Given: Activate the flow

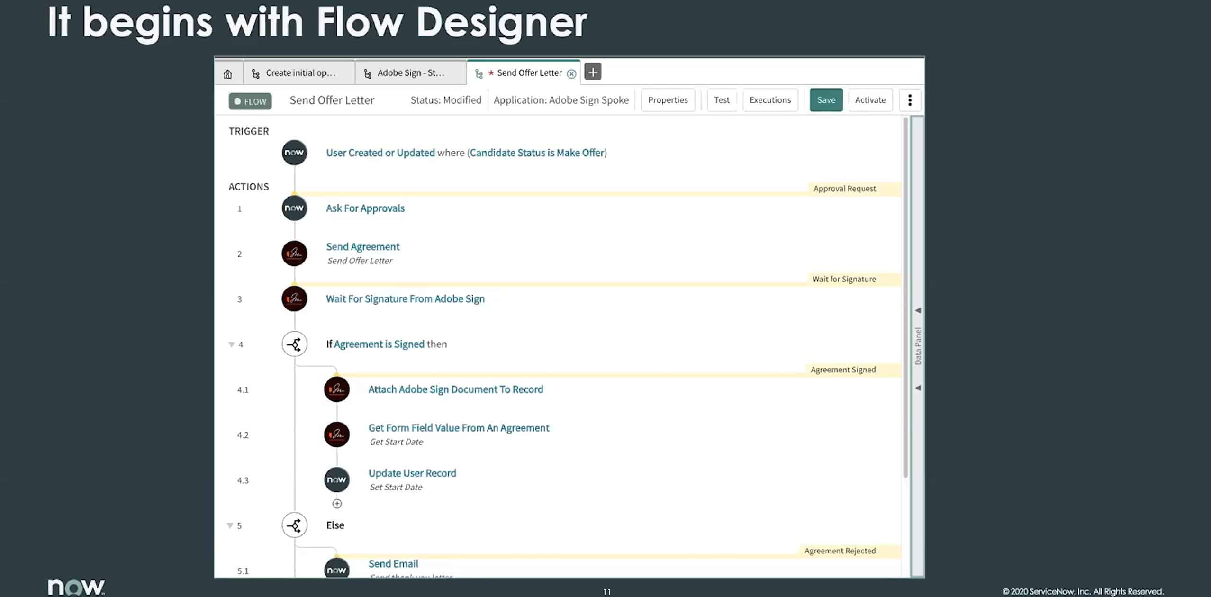Looking at the screenshot, I should (x=870, y=100).
